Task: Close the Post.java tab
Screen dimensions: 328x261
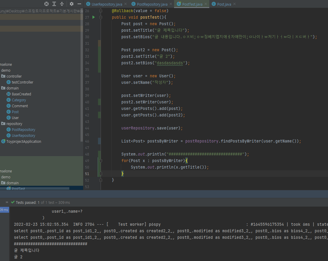Action: (234, 4)
